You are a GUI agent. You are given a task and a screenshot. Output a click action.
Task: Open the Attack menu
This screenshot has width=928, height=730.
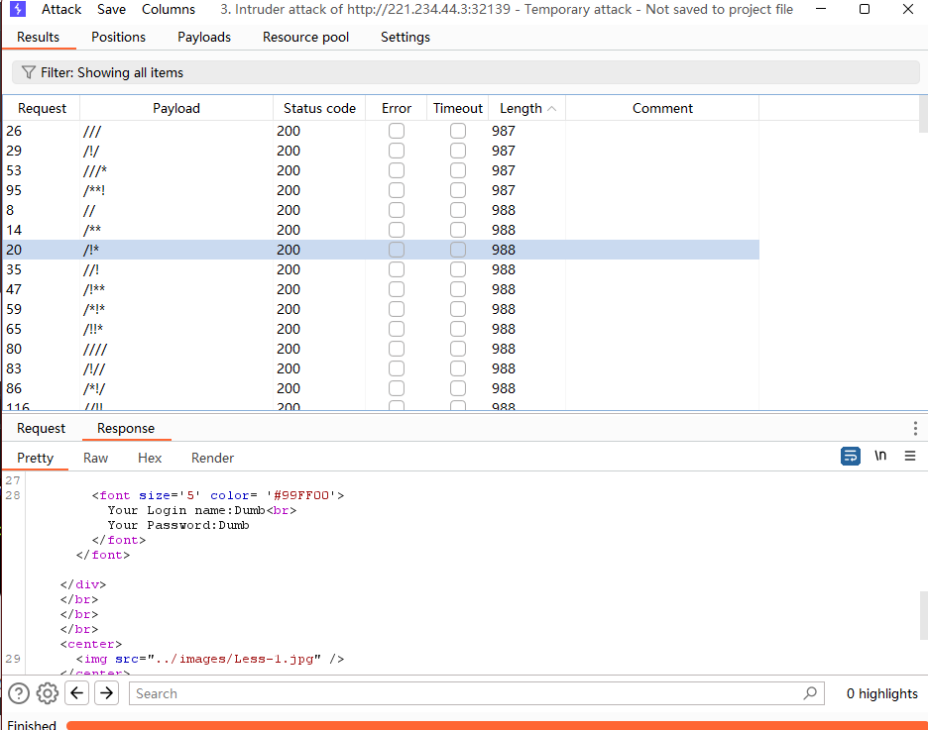(x=61, y=9)
